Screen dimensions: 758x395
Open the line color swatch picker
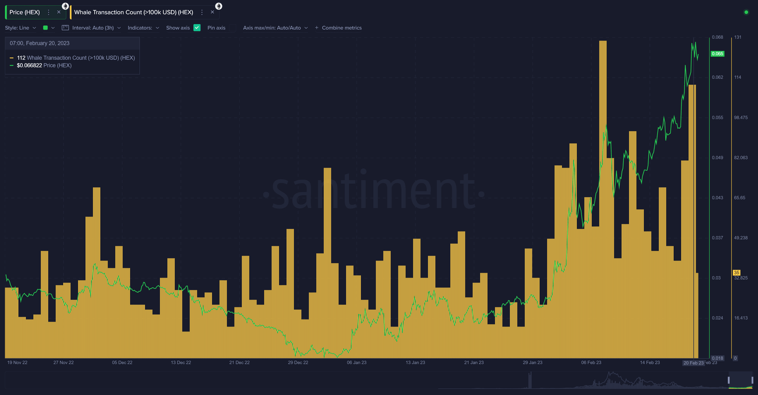pos(46,28)
